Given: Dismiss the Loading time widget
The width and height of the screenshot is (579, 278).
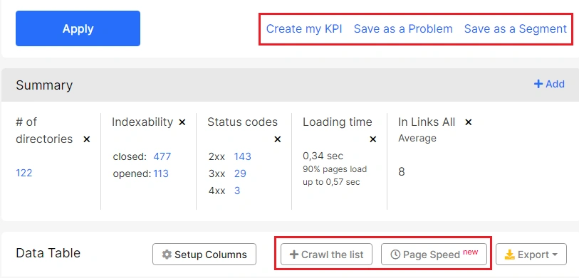Looking at the screenshot, I should click(x=373, y=139).
